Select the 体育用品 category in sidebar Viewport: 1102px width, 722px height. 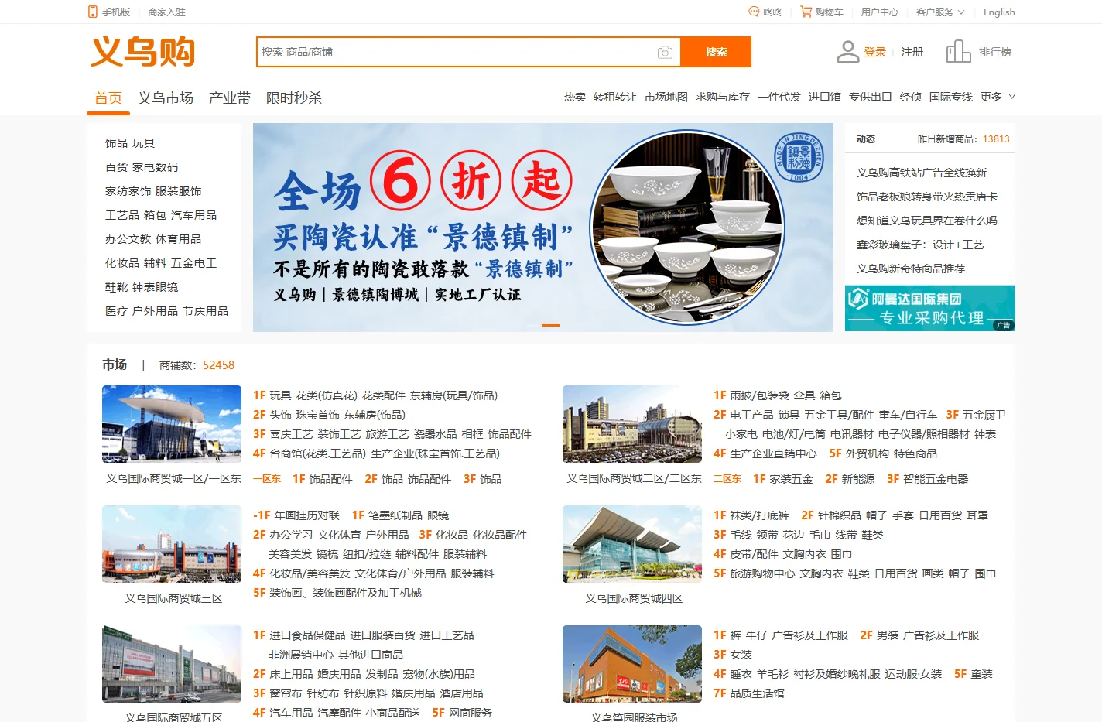(x=178, y=239)
